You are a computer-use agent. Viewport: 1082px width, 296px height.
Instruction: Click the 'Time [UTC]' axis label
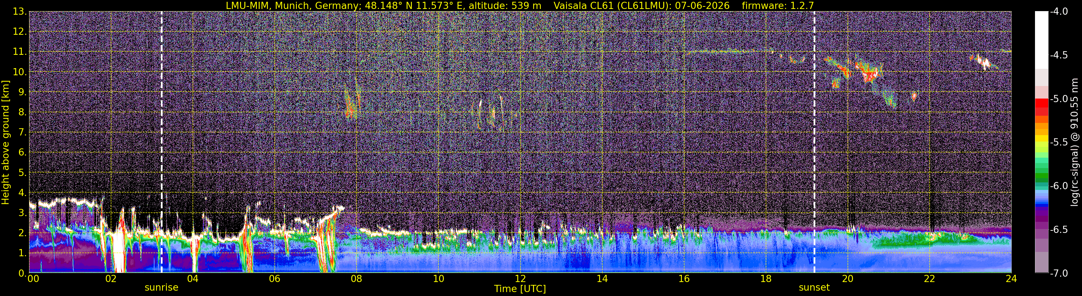(x=520, y=289)
